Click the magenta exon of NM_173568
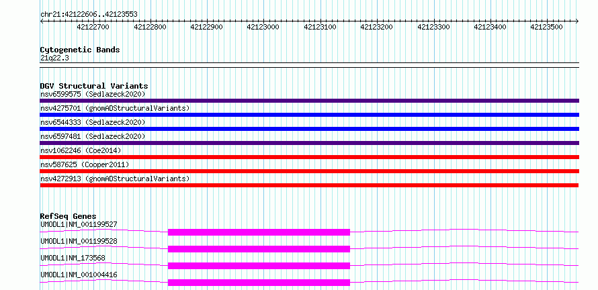The width and height of the screenshot is (598, 290). [259, 266]
